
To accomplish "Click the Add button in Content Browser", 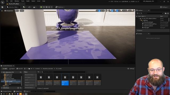I will tap(5, 69).
